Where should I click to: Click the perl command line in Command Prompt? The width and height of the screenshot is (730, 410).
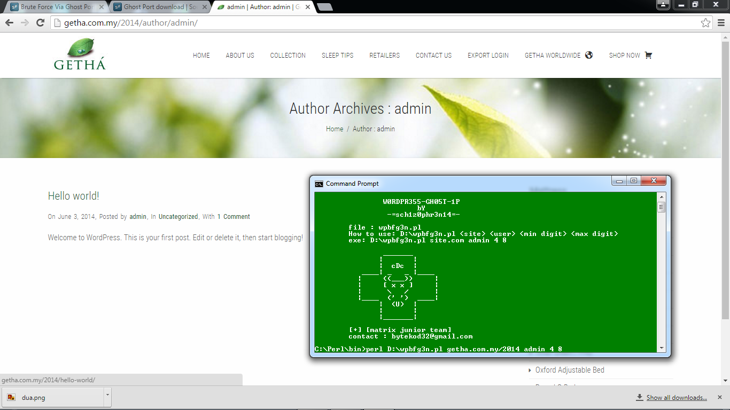coord(438,349)
